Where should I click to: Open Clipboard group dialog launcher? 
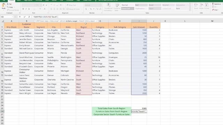click(20, 13)
